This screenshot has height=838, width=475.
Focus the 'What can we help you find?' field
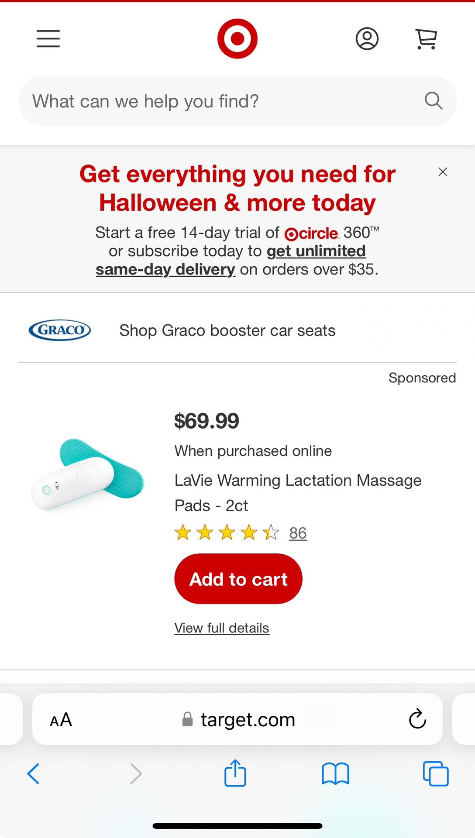[x=218, y=101]
